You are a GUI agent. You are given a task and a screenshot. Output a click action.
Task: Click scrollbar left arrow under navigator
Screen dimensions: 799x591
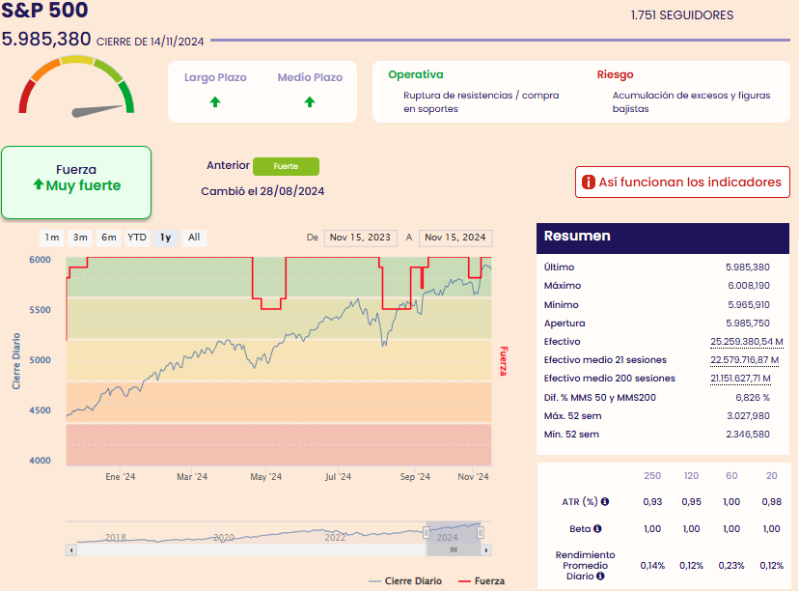71,550
